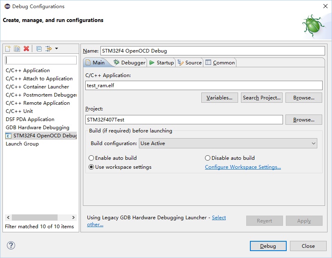Click the New launch configuration icon
Viewport: 332px width, 258px height.
pyautogui.click(x=8, y=49)
